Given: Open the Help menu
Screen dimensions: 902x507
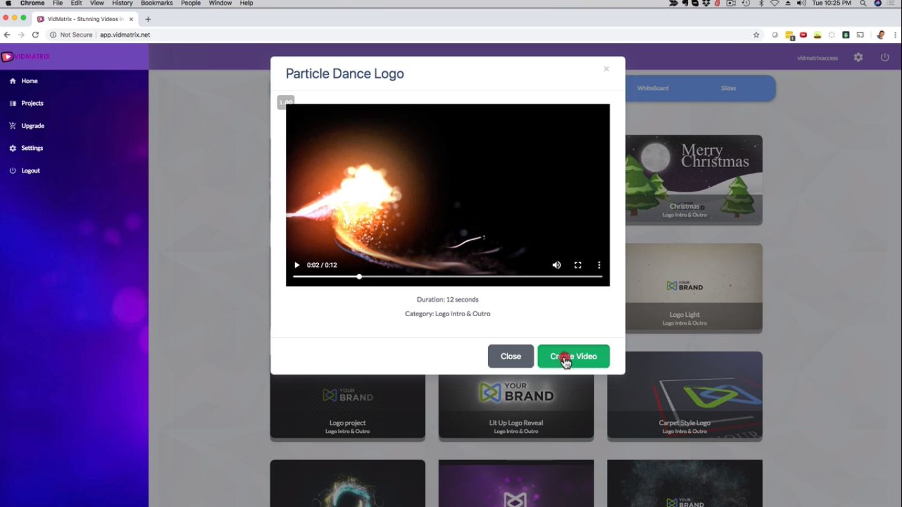Looking at the screenshot, I should pyautogui.click(x=246, y=3).
